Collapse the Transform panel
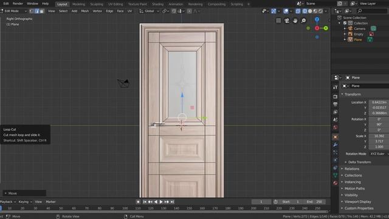 pyautogui.click(x=353, y=94)
